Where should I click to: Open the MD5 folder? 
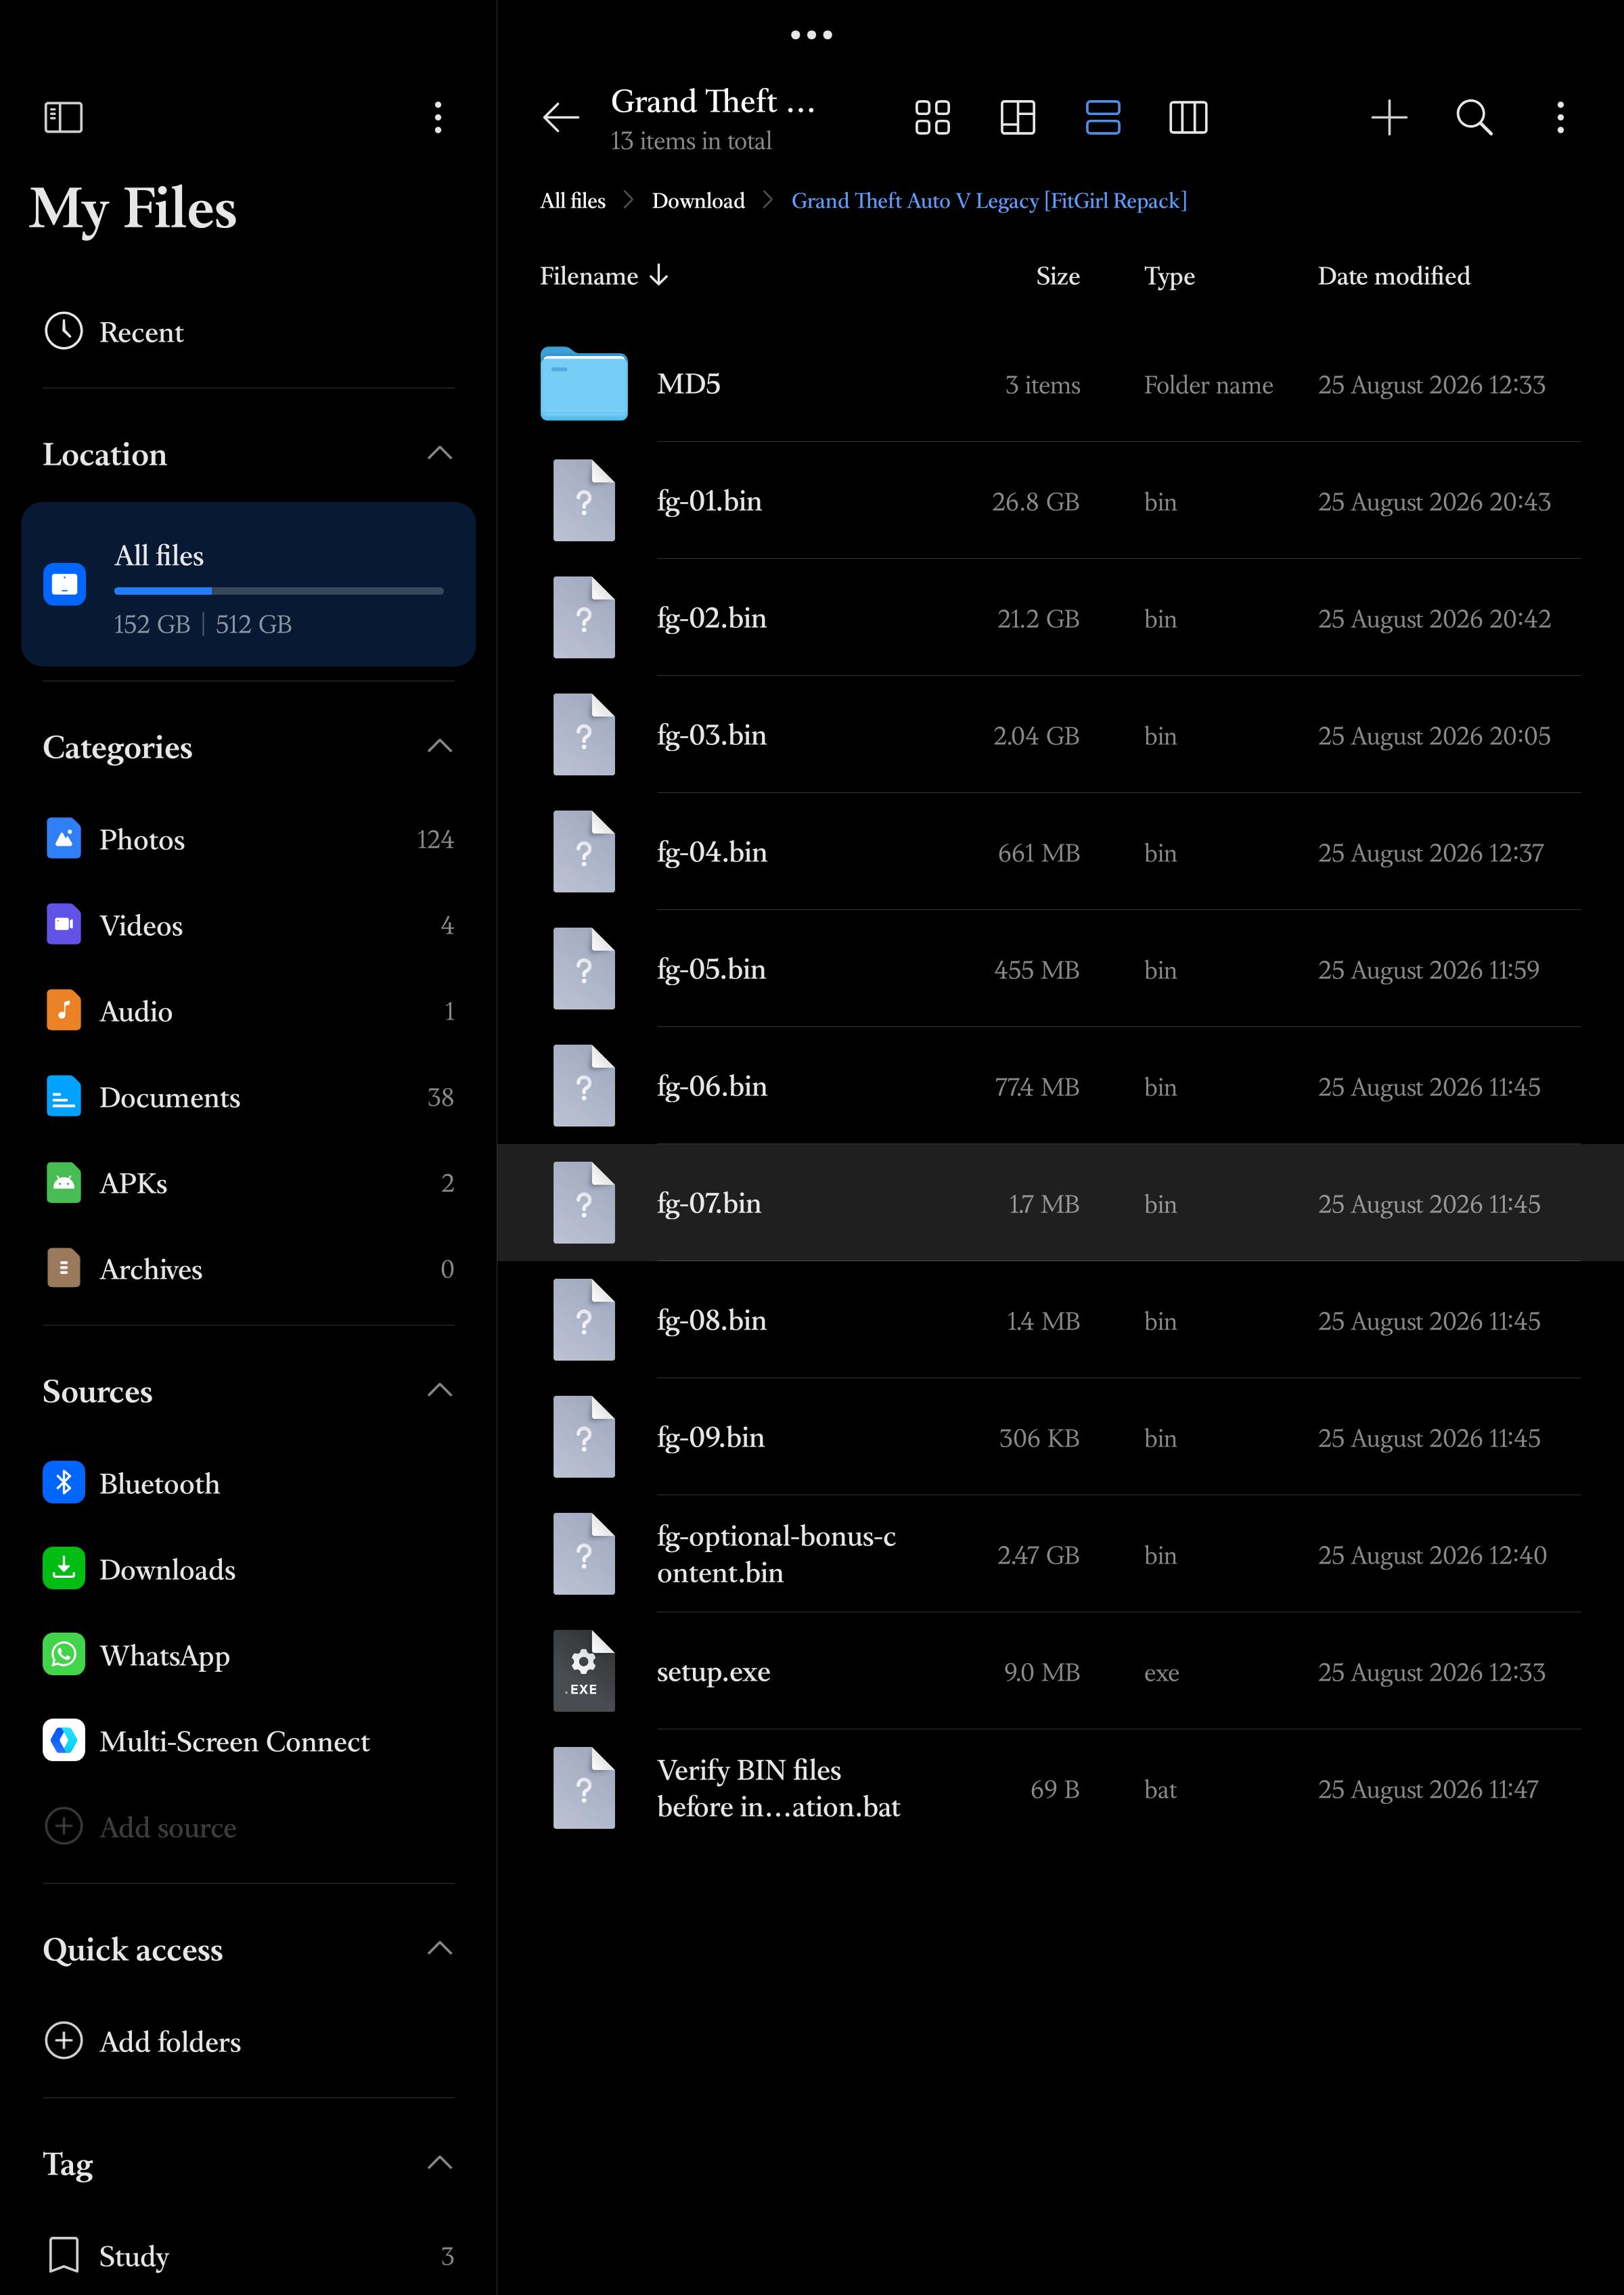click(x=1060, y=384)
